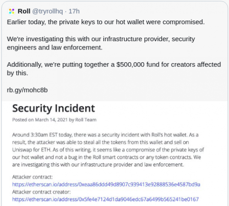Click the 'Attacker contract creator:' label
The height and width of the screenshot is (206, 229).
click(41, 192)
